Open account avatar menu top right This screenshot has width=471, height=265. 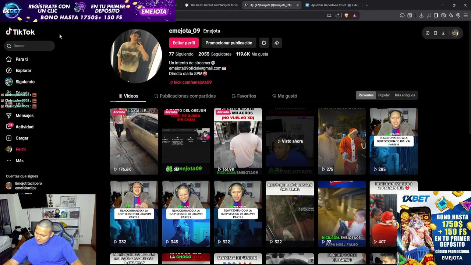tap(455, 33)
